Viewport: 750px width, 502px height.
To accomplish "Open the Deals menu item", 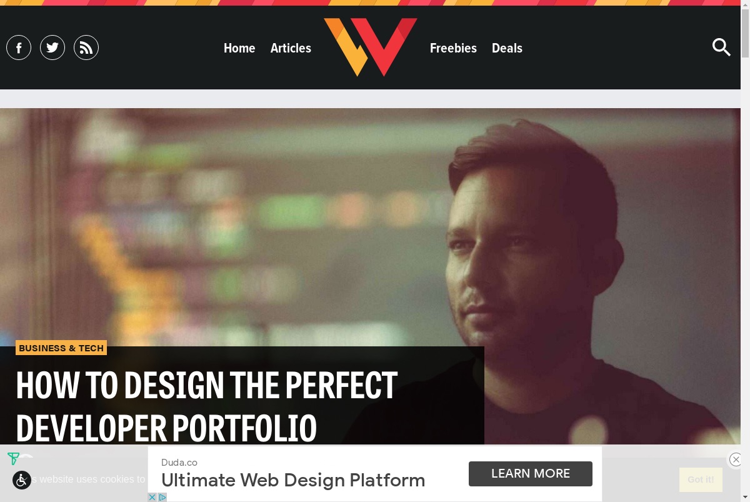I will click(507, 48).
